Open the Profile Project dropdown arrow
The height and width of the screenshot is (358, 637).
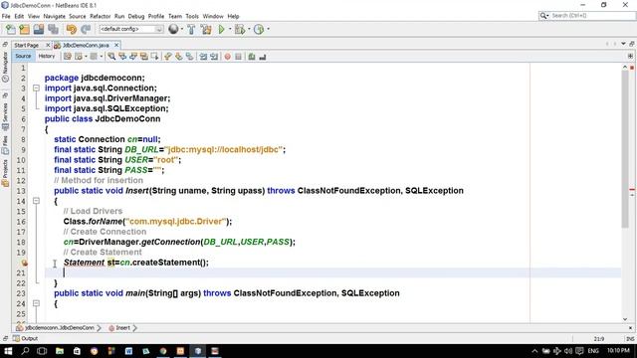(268, 29)
